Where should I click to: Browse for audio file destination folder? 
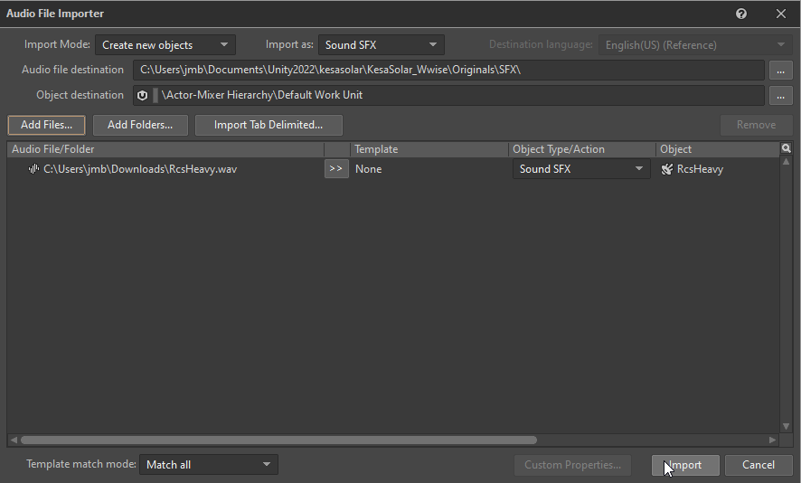(780, 70)
